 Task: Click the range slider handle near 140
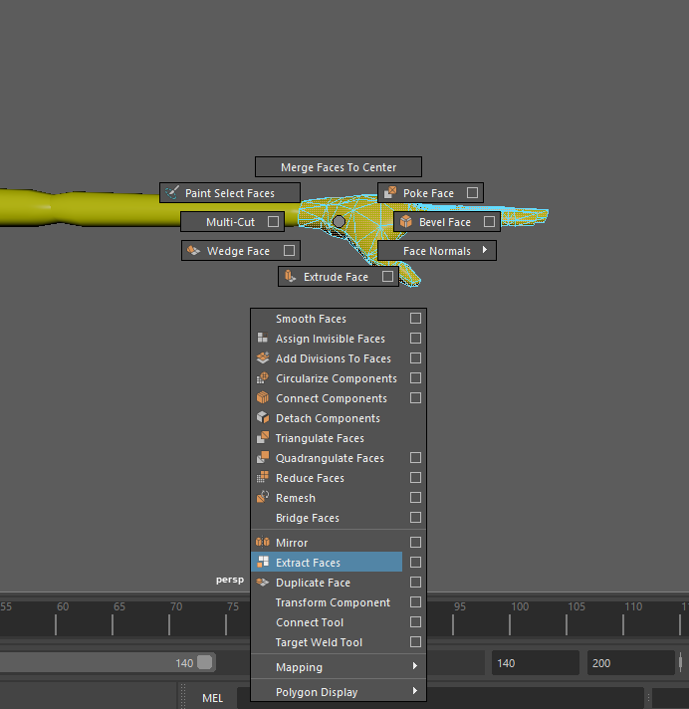pyautogui.click(x=205, y=662)
